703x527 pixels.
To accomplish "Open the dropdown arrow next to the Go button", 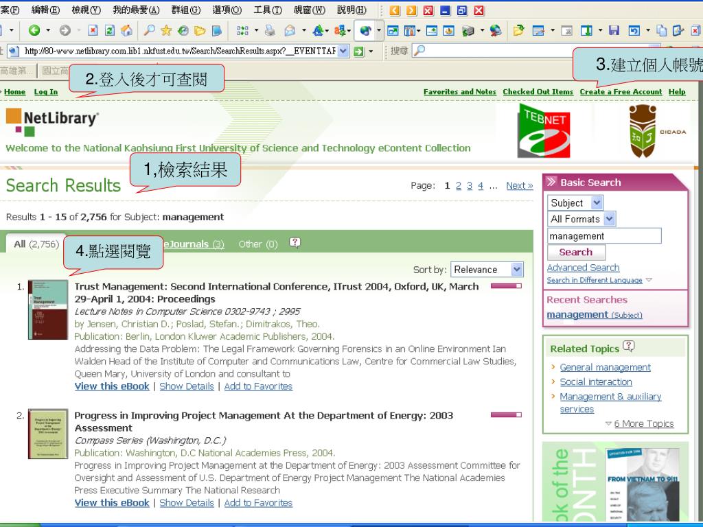I will pyautogui.click(x=371, y=51).
